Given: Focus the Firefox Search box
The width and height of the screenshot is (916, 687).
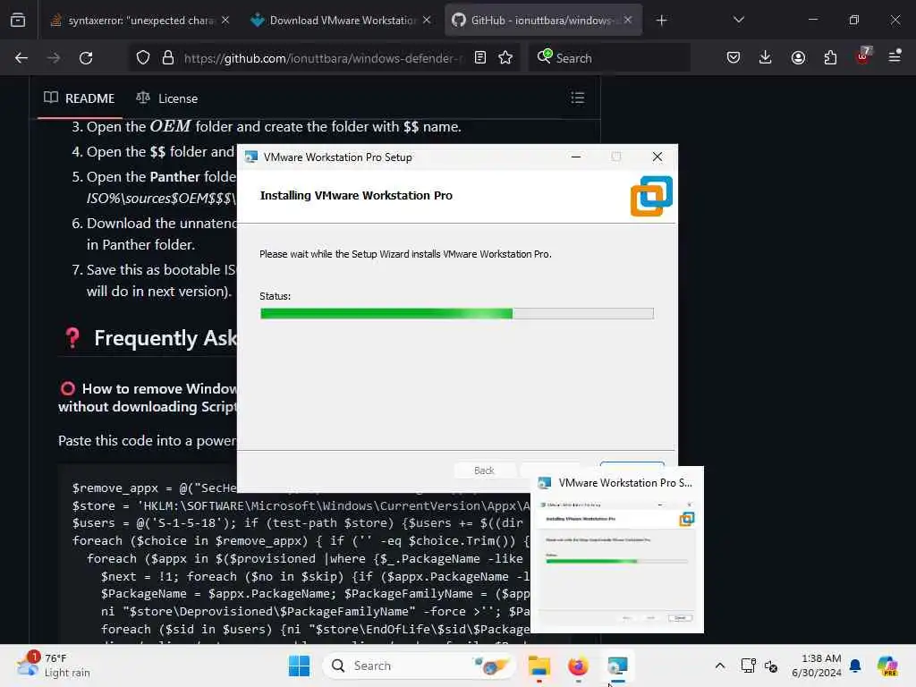Looking at the screenshot, I should click(x=610, y=58).
